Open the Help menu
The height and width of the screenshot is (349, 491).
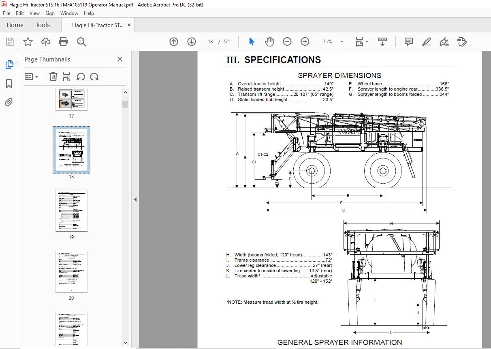tap(89, 13)
